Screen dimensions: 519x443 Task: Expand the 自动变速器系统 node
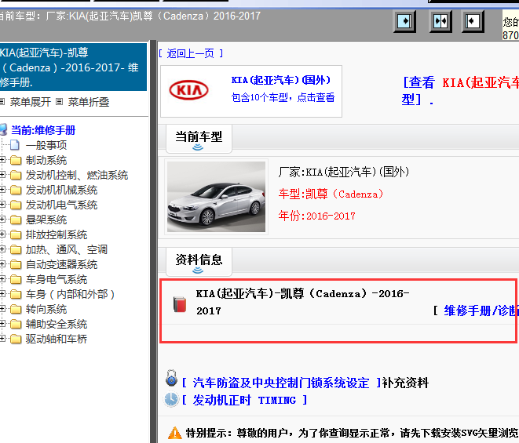tap(2, 264)
